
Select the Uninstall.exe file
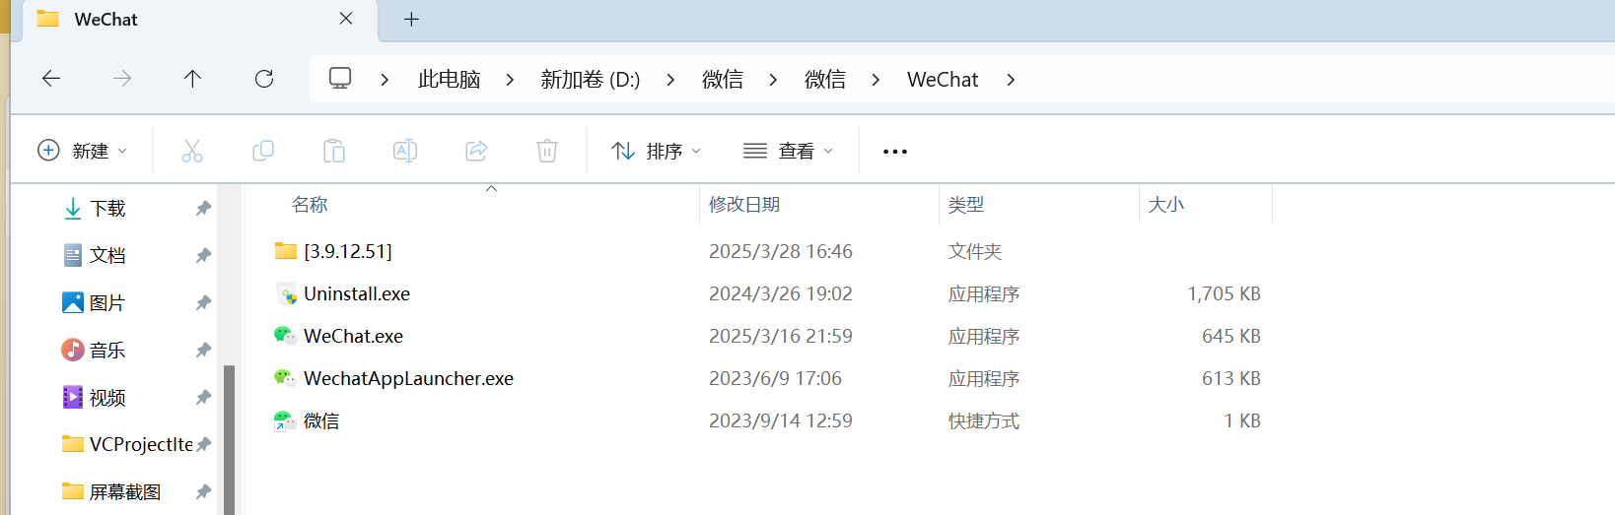click(357, 293)
